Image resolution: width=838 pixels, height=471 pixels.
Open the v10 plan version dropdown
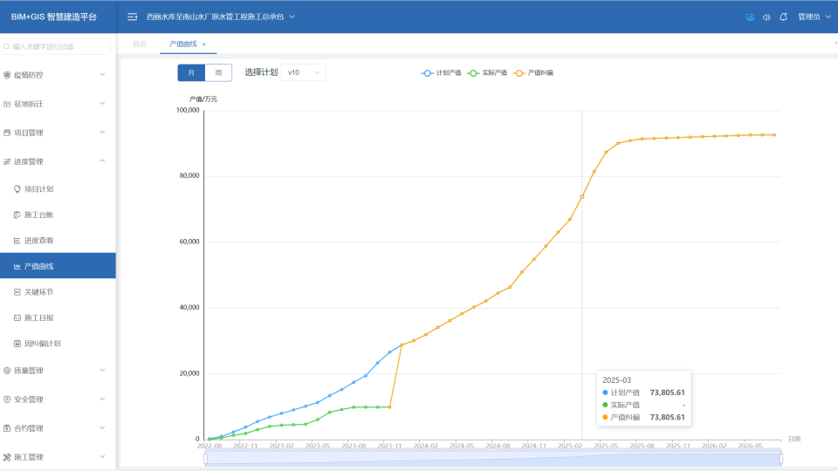(x=305, y=72)
